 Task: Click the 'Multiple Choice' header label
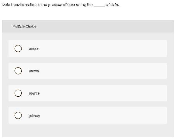(x=24, y=26)
